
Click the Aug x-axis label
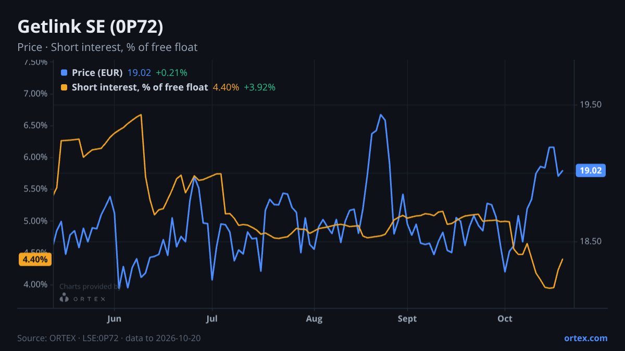tap(314, 319)
